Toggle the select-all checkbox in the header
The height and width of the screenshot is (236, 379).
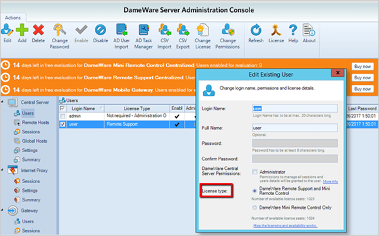coord(63,108)
